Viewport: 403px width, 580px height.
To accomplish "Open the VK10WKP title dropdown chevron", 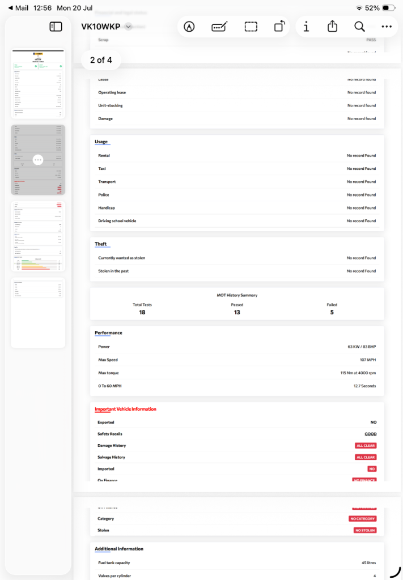I will pos(128,27).
